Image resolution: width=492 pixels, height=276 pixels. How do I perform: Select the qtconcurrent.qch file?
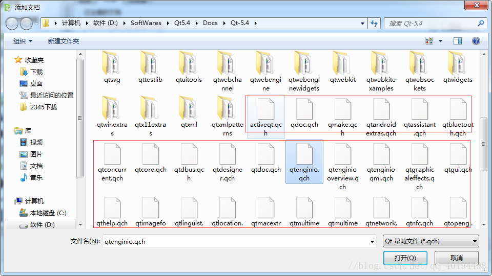pyautogui.click(x=112, y=162)
